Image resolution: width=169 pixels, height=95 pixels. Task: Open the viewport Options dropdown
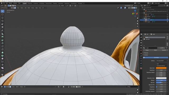(136, 6)
